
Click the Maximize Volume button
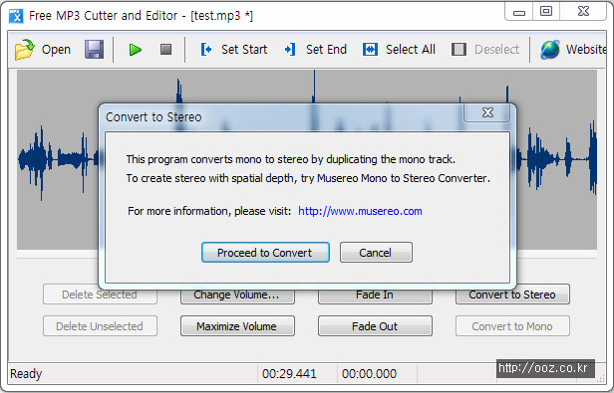[x=237, y=326]
